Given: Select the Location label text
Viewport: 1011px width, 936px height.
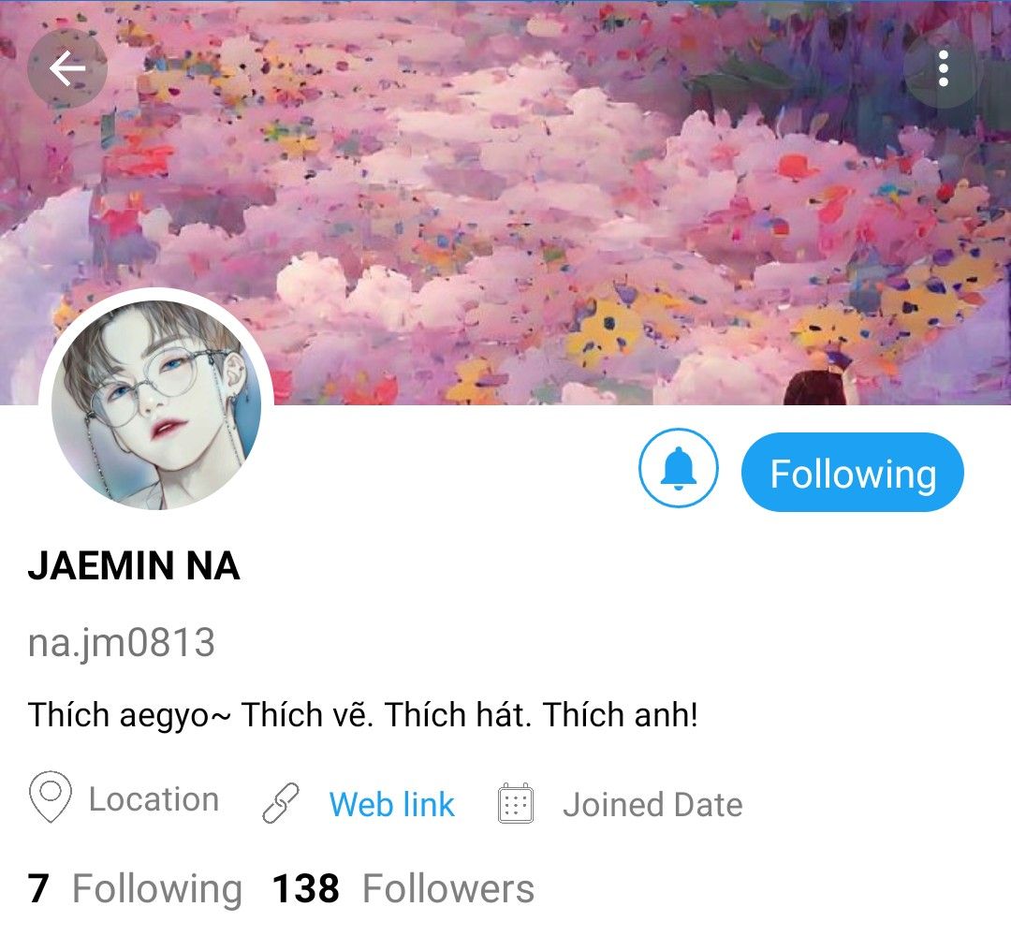Looking at the screenshot, I should [x=154, y=799].
